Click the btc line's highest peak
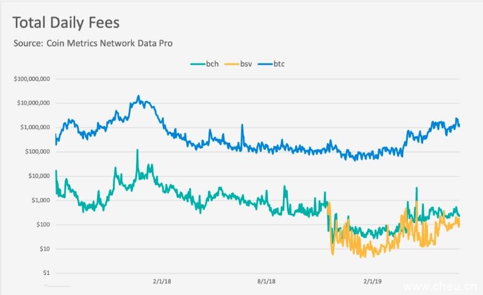The image size is (483, 295). [138, 96]
